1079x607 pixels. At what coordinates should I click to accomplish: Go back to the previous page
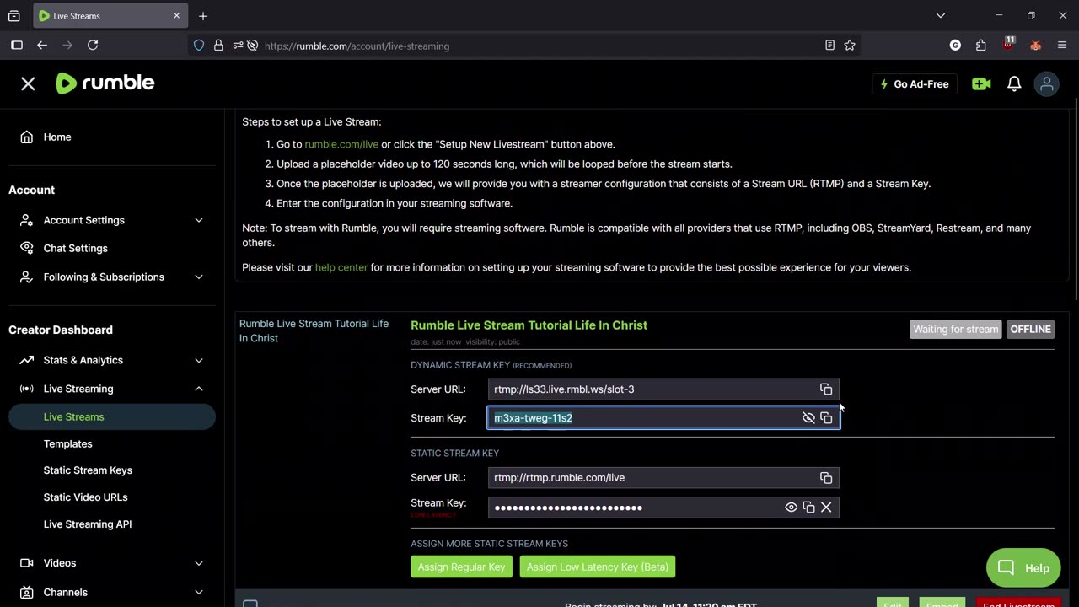point(42,46)
